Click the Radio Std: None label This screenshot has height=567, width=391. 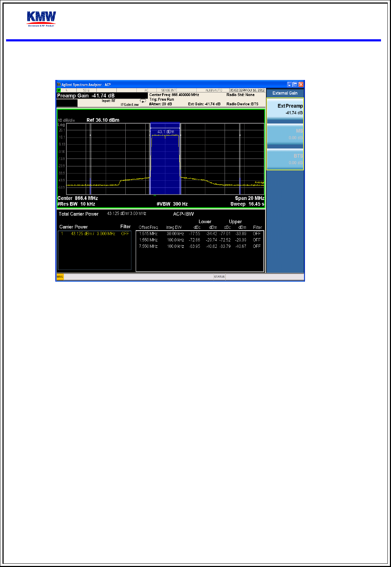pos(241,95)
